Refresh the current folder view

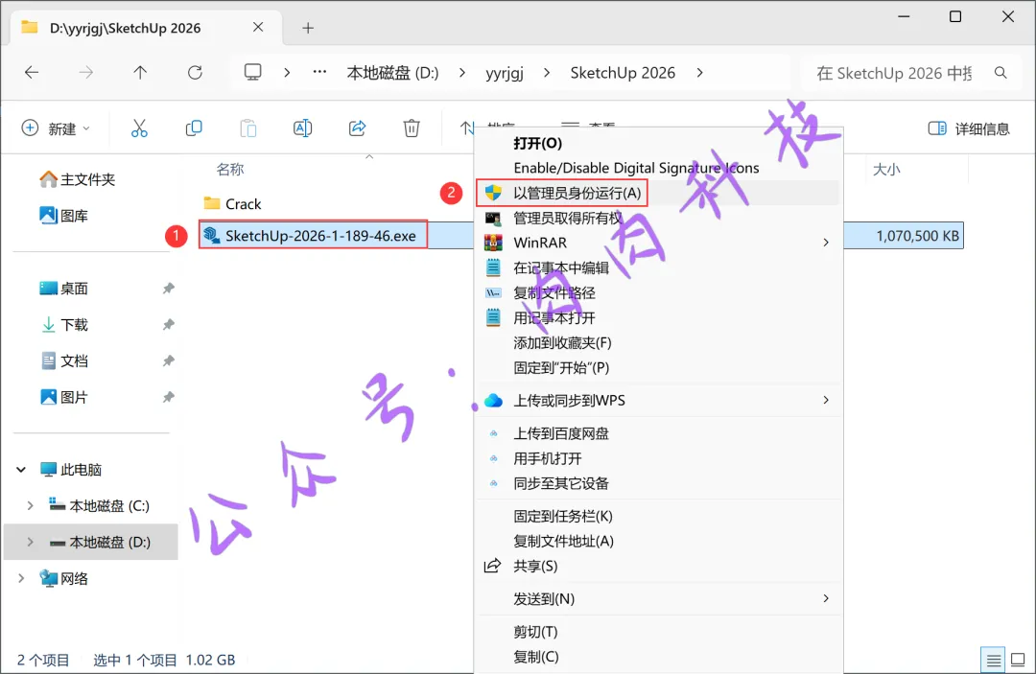195,73
